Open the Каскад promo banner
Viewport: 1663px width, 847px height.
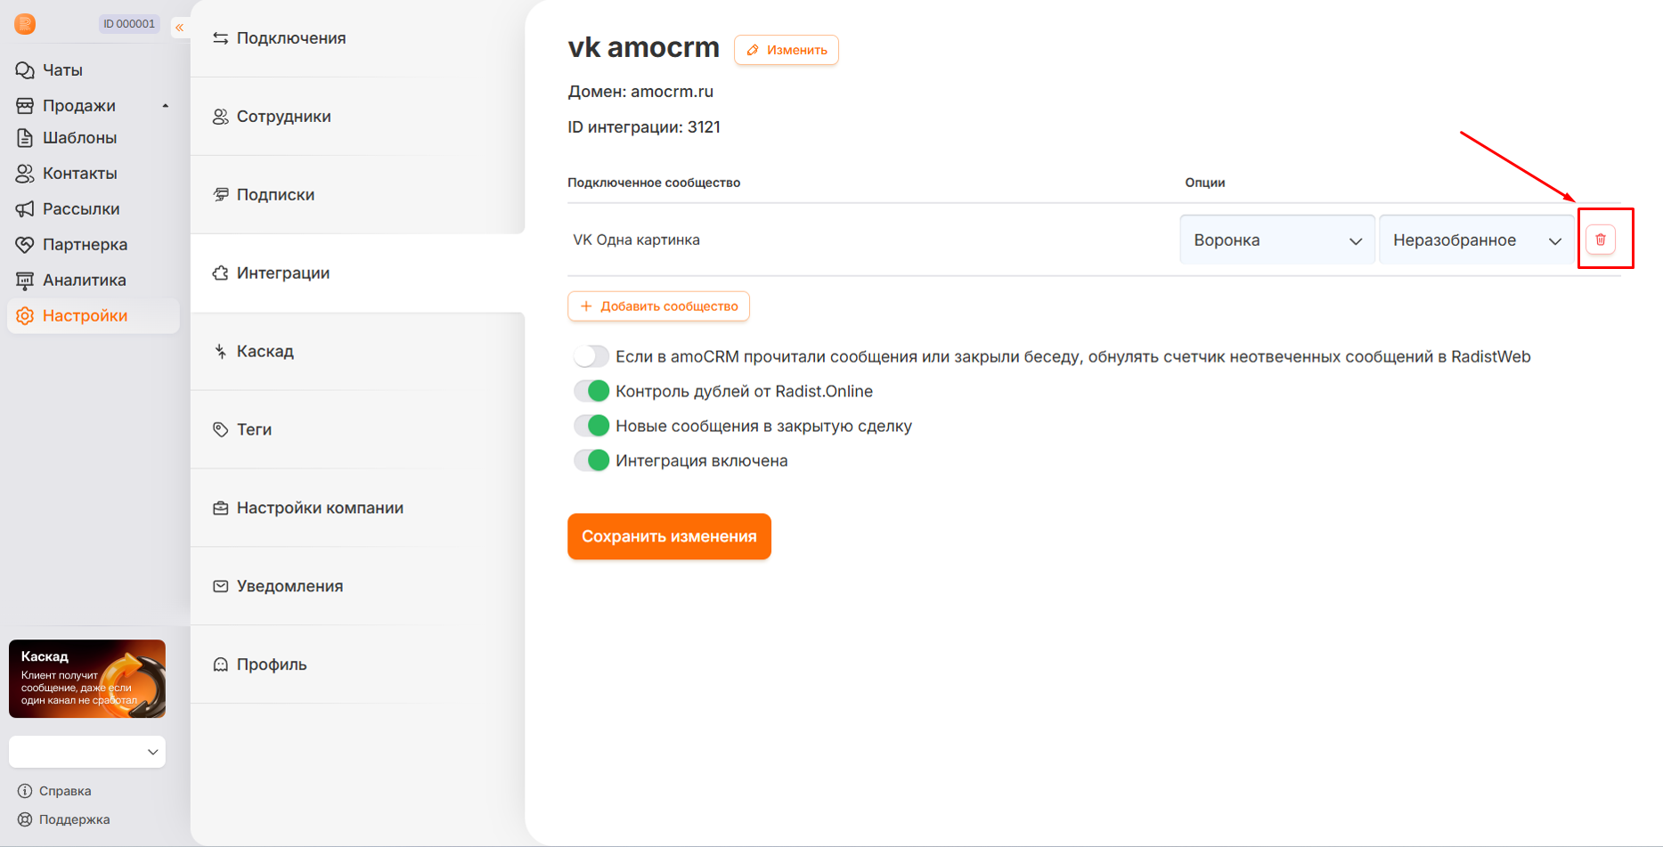[x=87, y=679]
